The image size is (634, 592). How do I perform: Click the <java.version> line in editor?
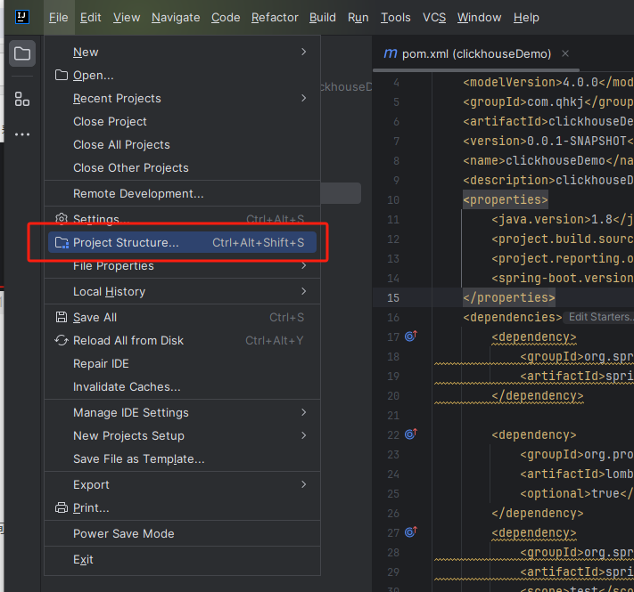click(563, 219)
